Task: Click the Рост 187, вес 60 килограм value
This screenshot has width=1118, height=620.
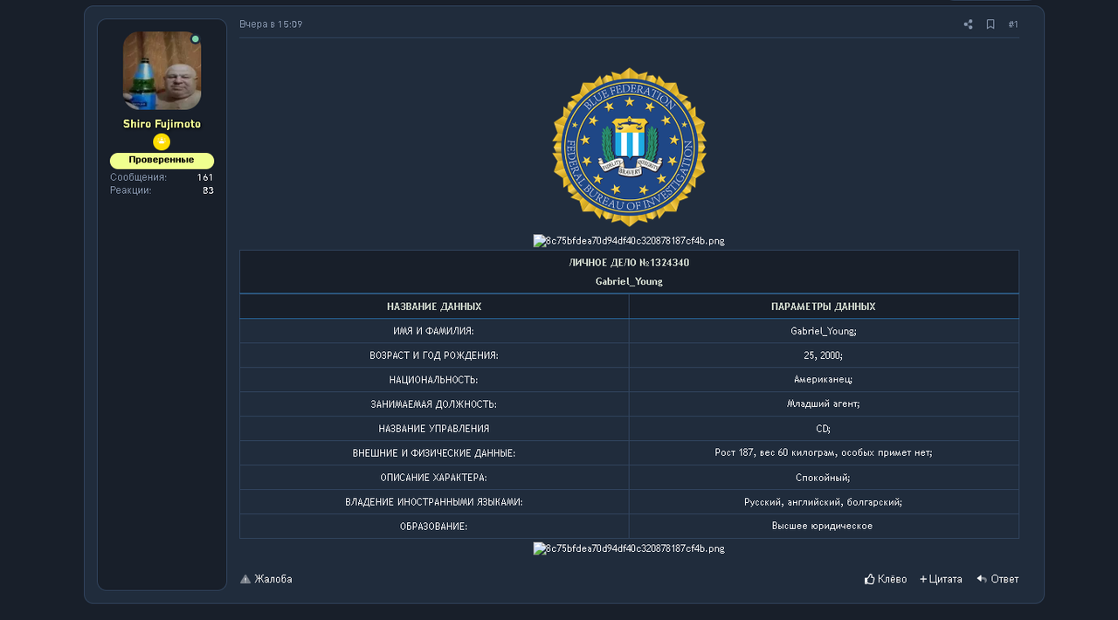Action: coord(824,453)
